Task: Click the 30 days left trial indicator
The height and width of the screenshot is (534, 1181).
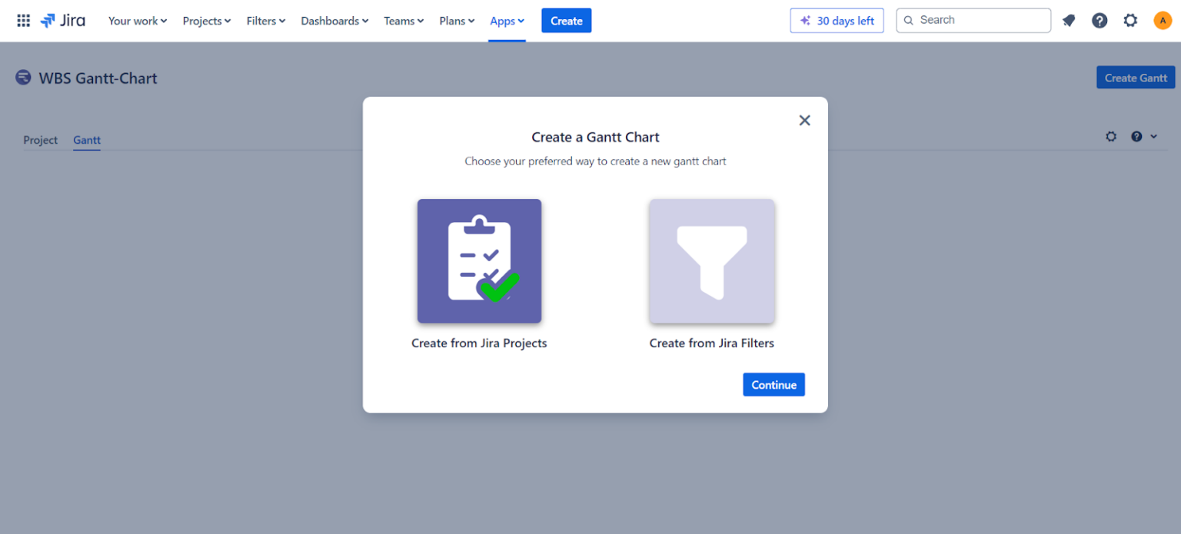Action: 837,20
